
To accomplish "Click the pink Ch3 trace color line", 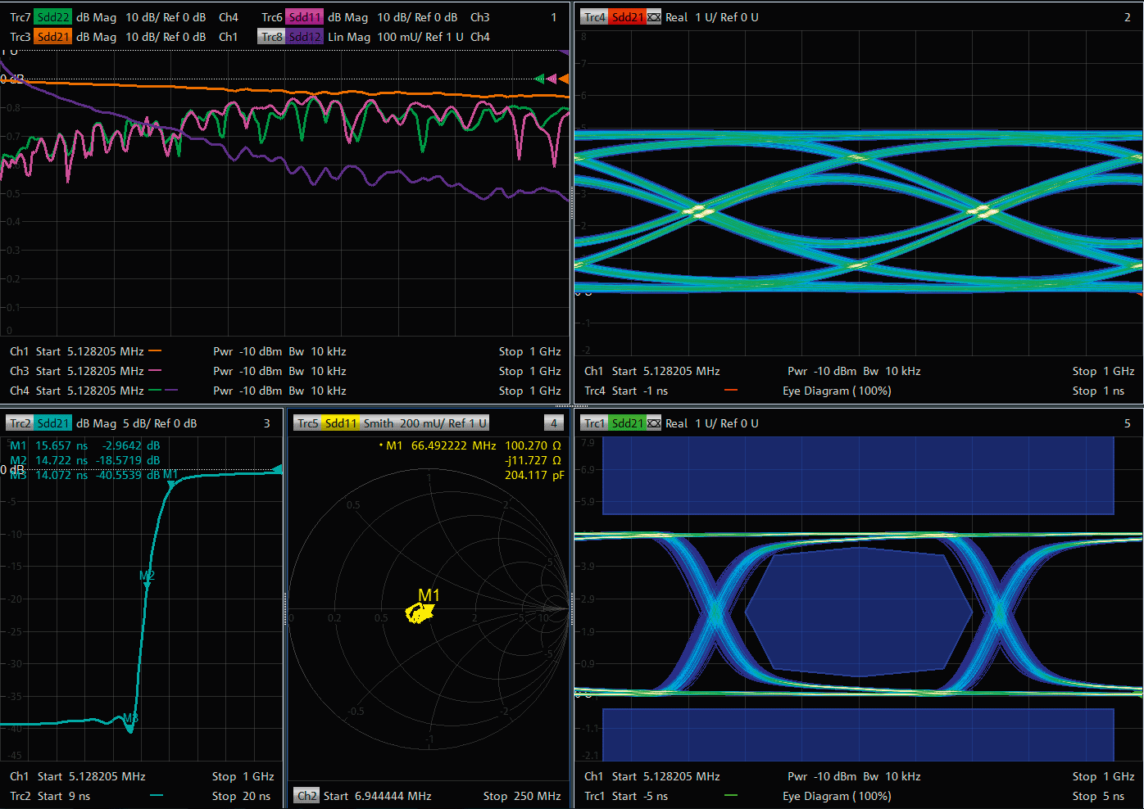I will (155, 371).
